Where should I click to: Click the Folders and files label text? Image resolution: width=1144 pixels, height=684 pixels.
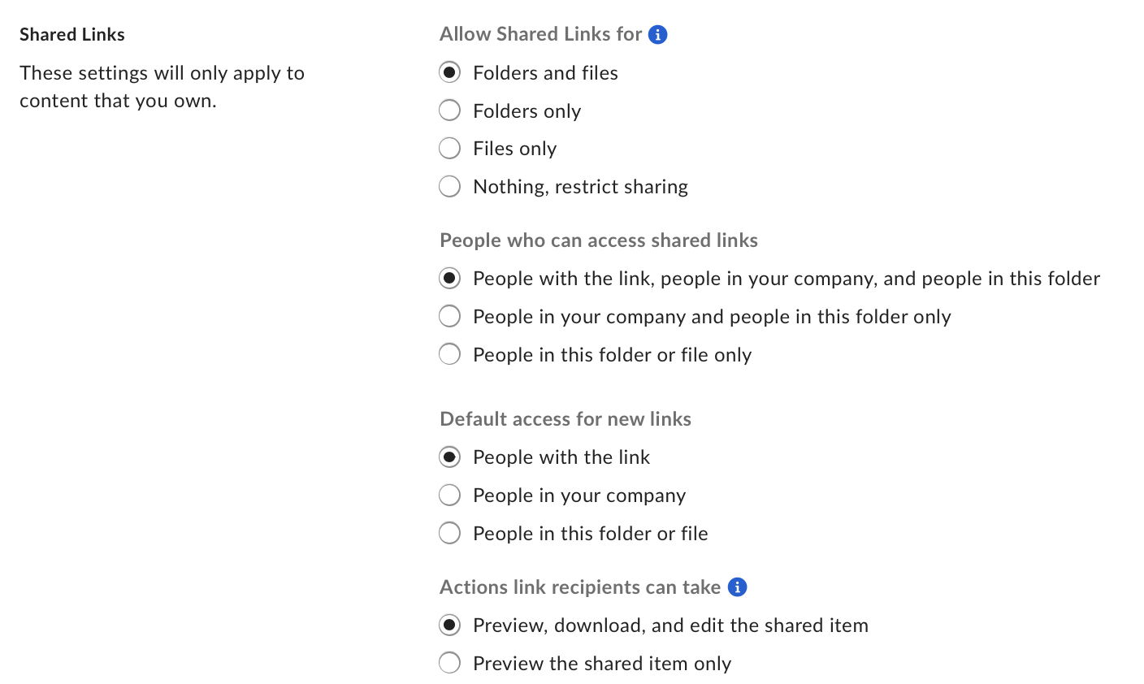545,72
